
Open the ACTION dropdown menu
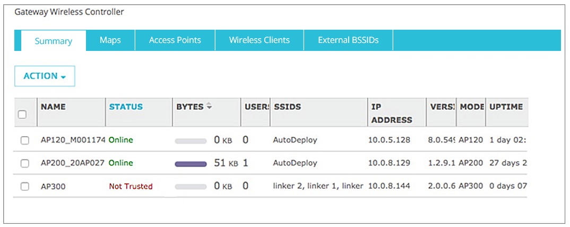[x=45, y=76]
